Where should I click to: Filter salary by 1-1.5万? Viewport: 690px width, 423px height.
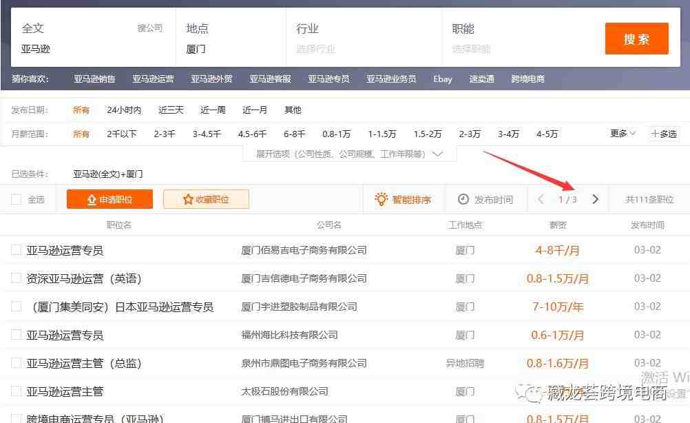(382, 134)
